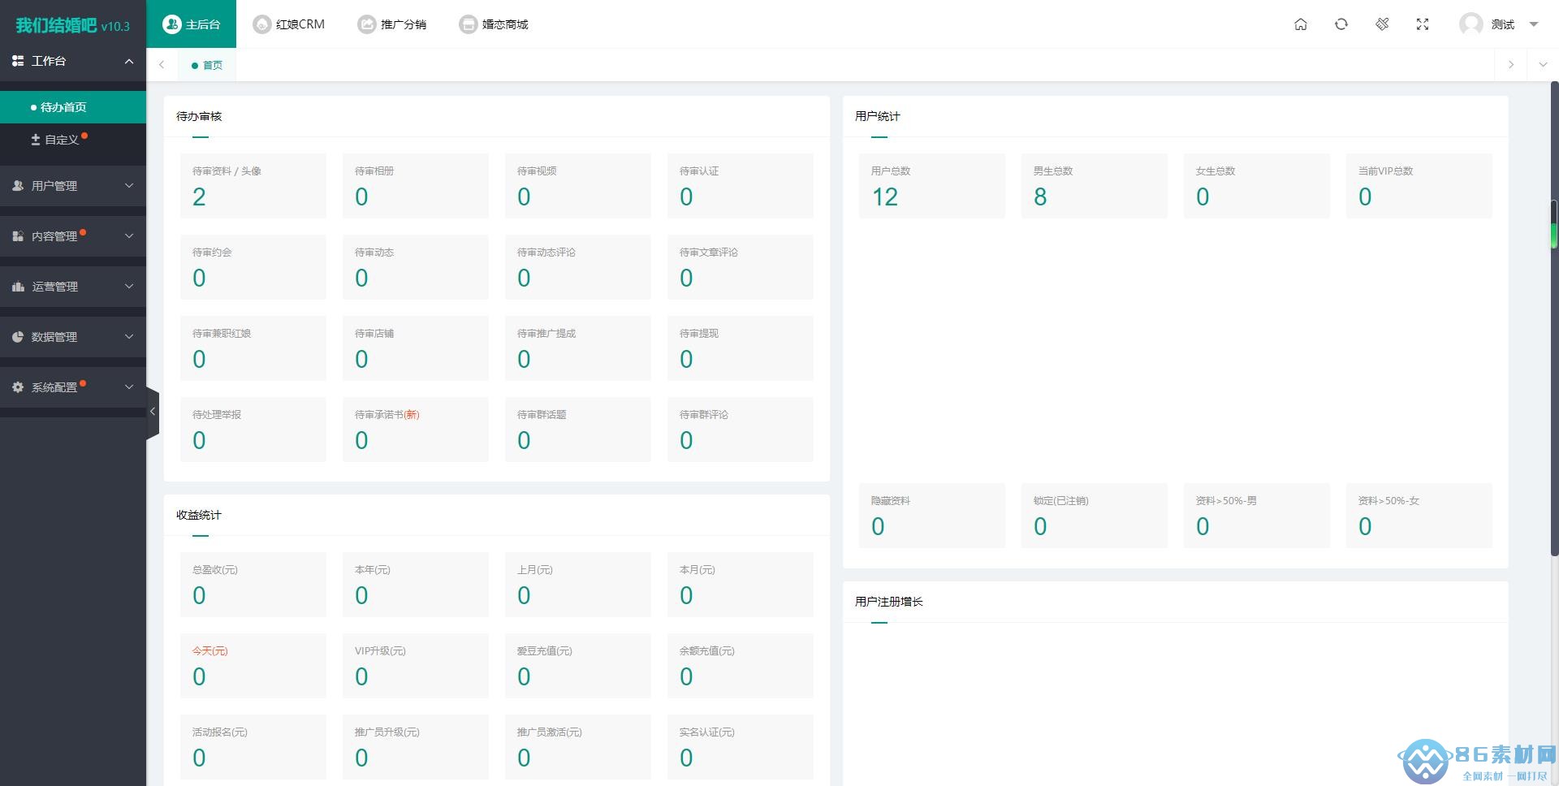Open the 待审资料 / 头像 card
This screenshot has height=786, width=1559.
tap(253, 186)
